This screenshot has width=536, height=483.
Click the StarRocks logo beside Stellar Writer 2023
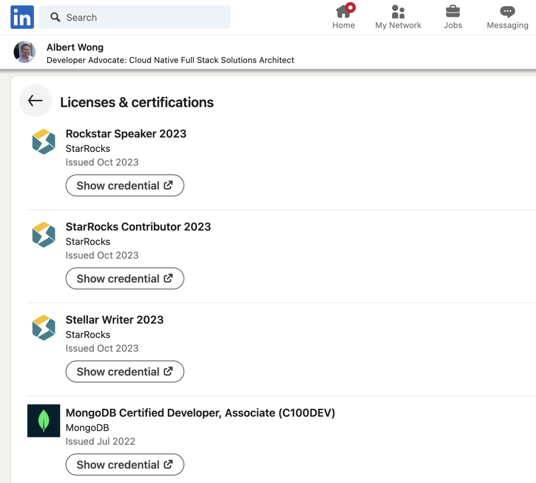click(44, 328)
